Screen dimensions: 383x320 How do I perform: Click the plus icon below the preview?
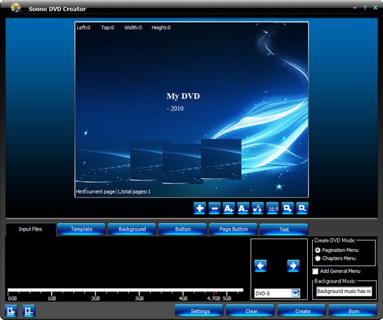[200, 208]
